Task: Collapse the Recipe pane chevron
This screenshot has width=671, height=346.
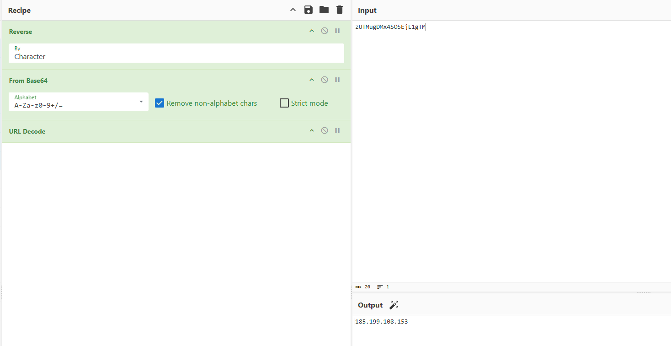Action: [293, 10]
